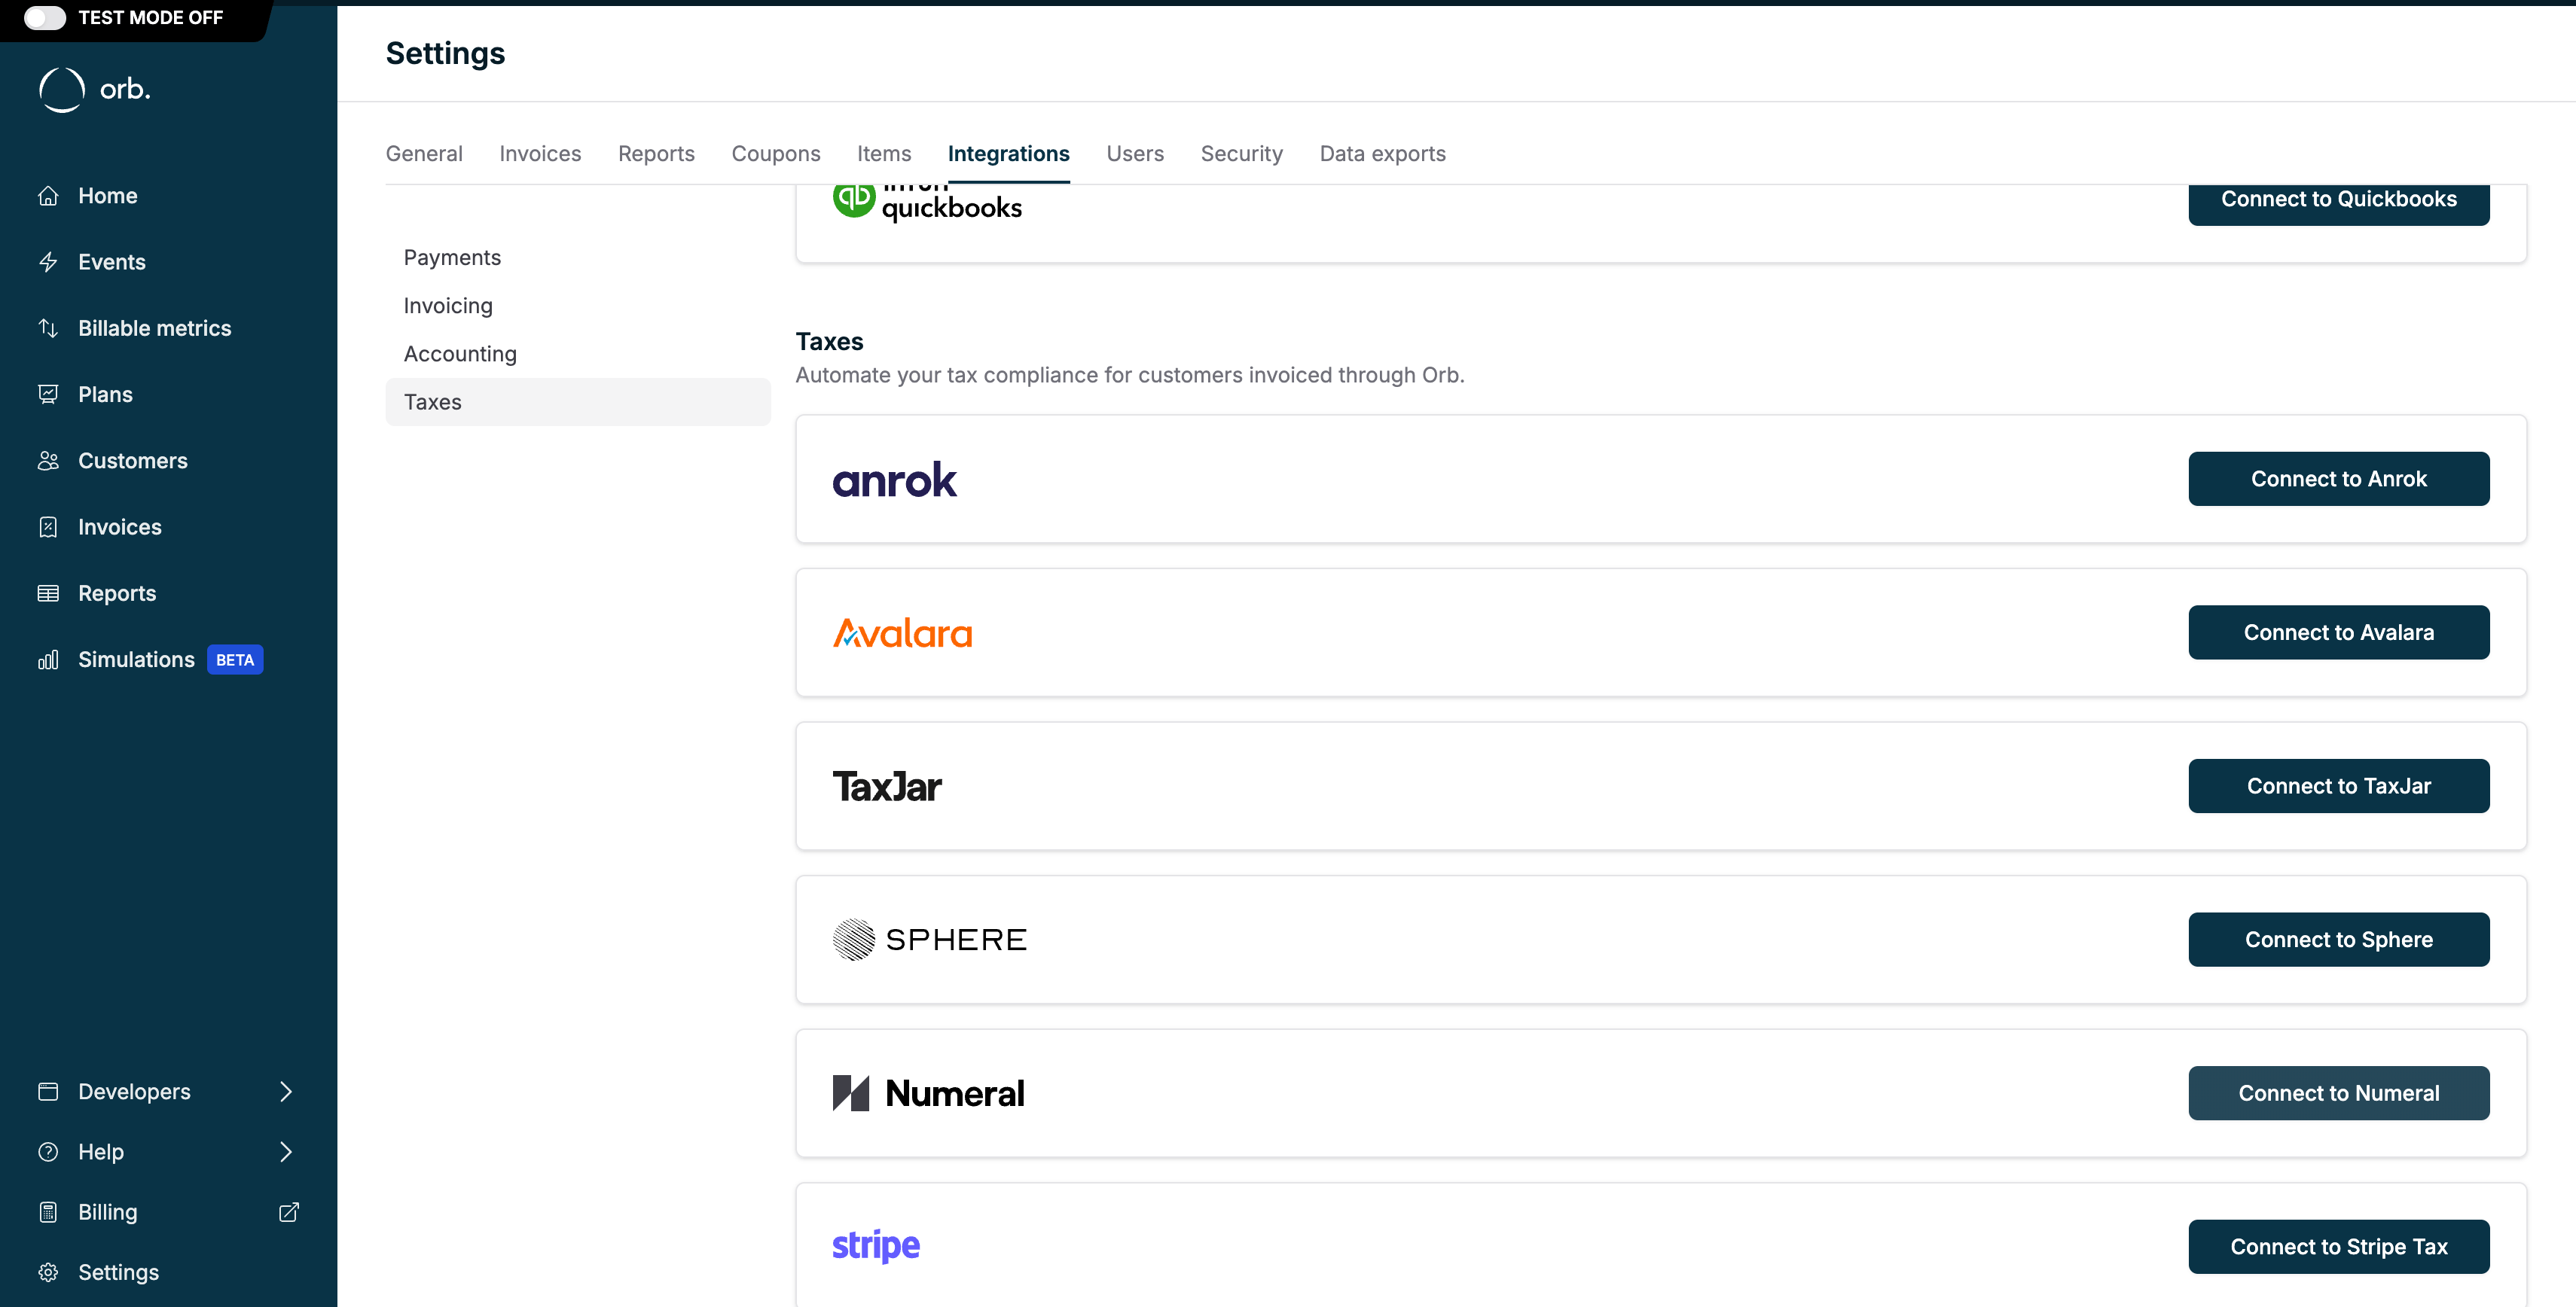This screenshot has height=1307, width=2576.
Task: Jump to Invoicing integrations section
Action: [578, 306]
